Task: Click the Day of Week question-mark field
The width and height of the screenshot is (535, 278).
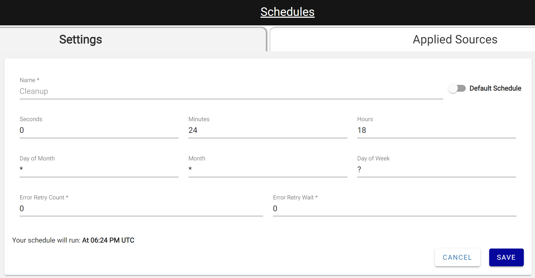Action: [436, 169]
